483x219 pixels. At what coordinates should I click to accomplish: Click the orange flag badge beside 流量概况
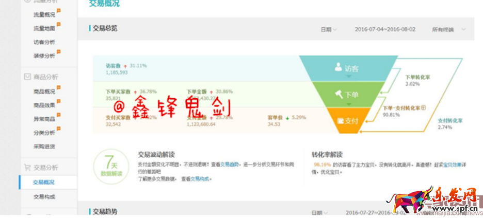pos(58,11)
